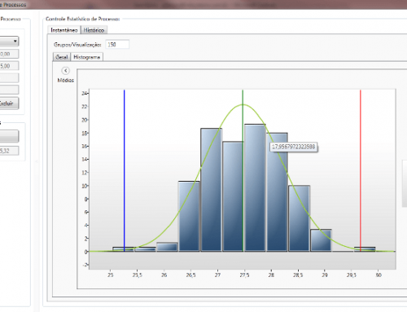Click the Grupos/Visualização input field
The image size is (407, 312).
[x=117, y=45]
